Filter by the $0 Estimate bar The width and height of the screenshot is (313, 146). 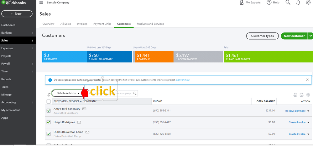click(x=65, y=56)
